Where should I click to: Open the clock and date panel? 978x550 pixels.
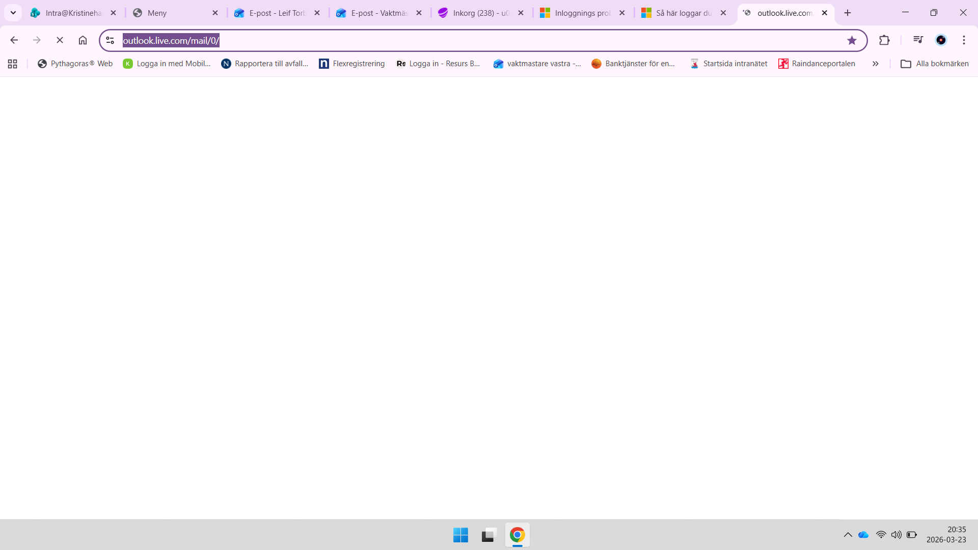[x=946, y=535]
